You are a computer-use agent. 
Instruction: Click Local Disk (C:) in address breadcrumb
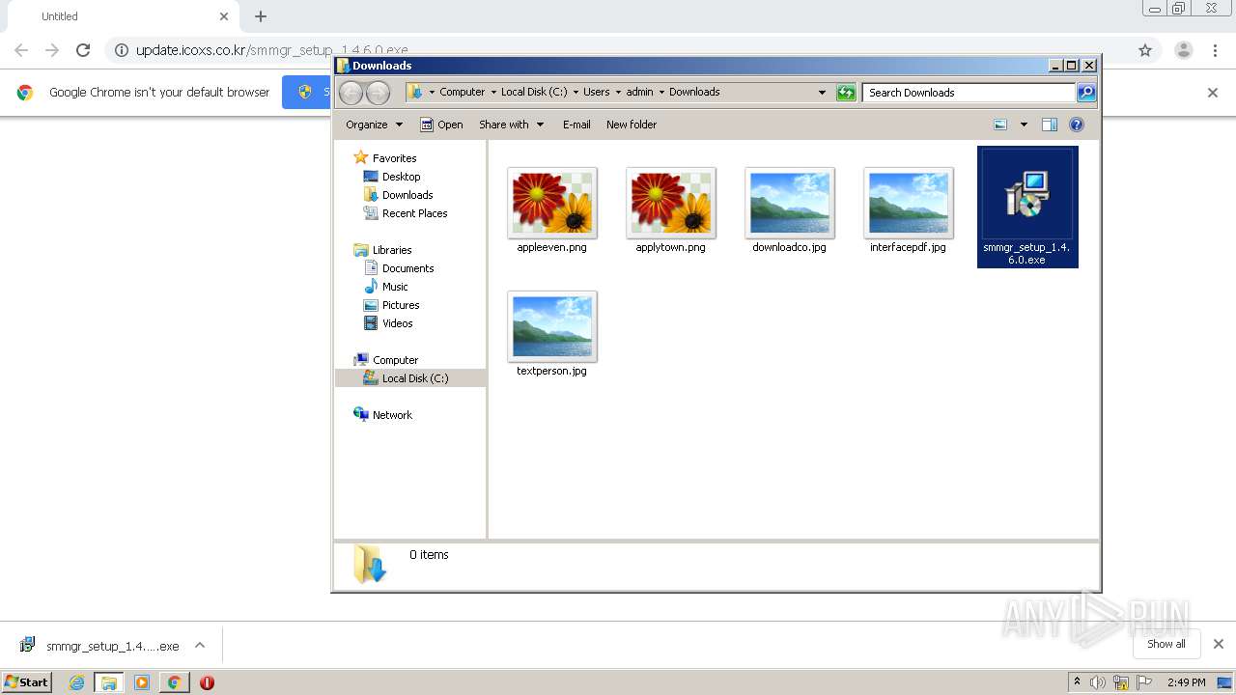[x=534, y=92]
